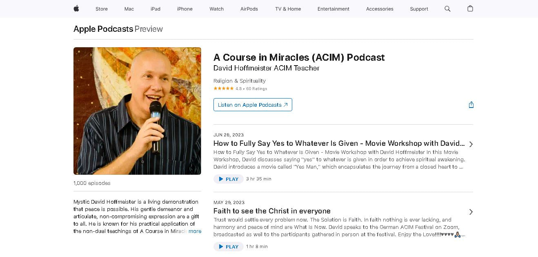Click the Apple logo icon
The height and width of the screenshot is (257, 538).
pos(76,9)
